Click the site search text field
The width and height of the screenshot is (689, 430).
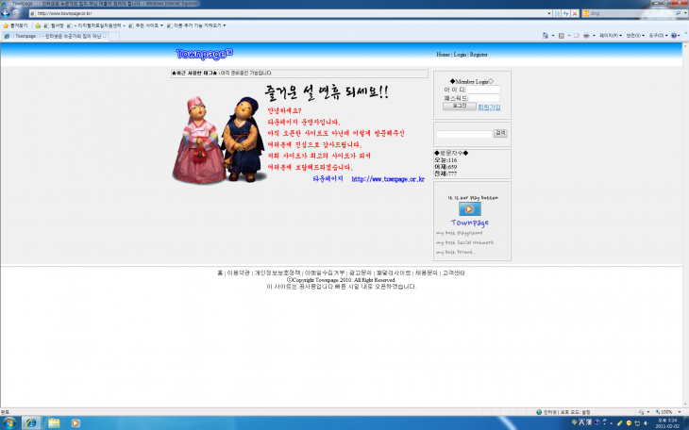[x=463, y=134]
